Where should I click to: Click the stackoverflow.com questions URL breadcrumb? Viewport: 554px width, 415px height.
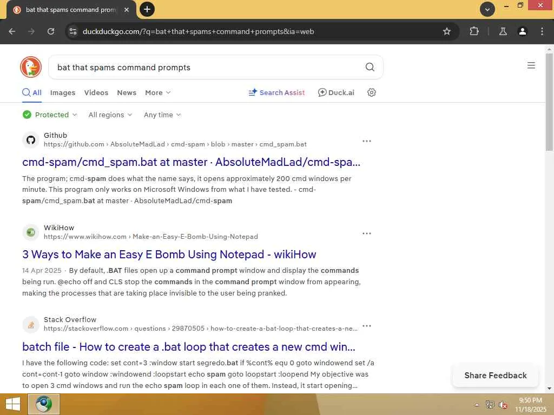pos(201,329)
